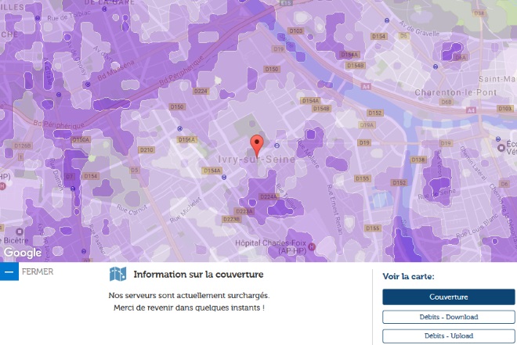517x345 pixels.
Task: Click the Rue Carnot street label
Action: pos(132,210)
